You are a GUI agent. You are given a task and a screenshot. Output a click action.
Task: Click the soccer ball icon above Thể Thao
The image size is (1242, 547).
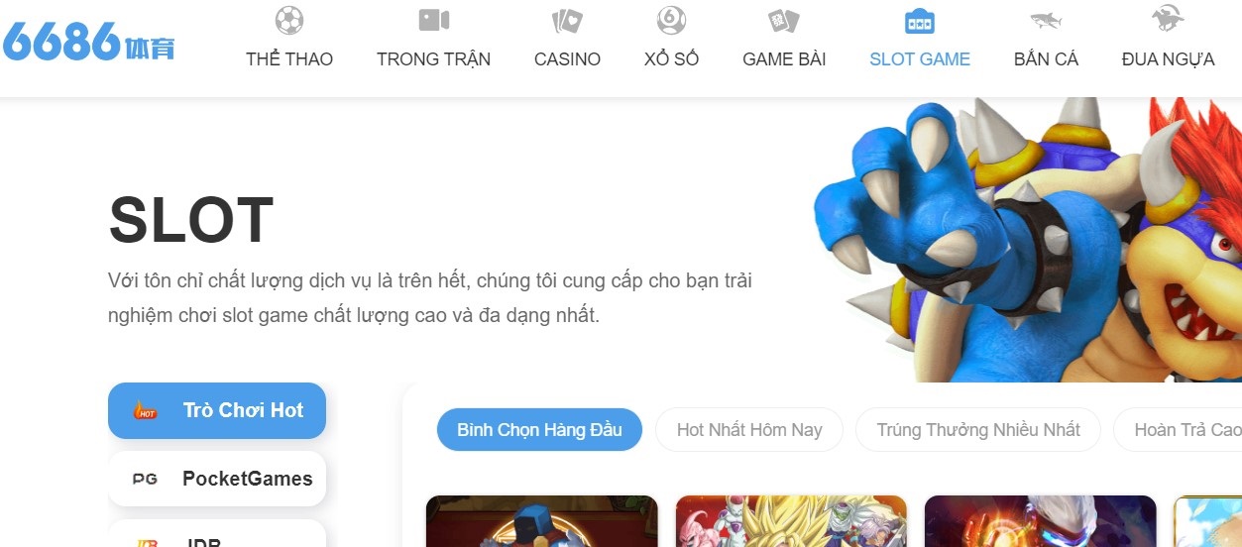coord(289,20)
